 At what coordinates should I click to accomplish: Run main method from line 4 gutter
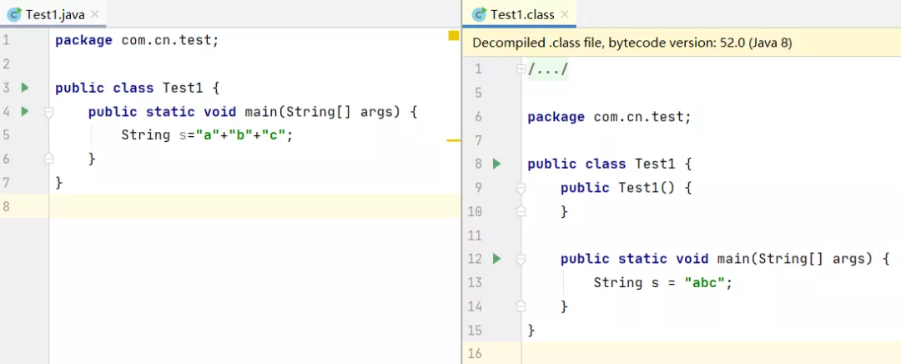[x=25, y=111]
